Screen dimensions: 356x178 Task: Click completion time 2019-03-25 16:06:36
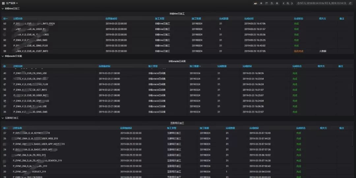point(253,106)
